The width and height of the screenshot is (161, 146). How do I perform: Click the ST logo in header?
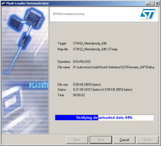[148, 14]
